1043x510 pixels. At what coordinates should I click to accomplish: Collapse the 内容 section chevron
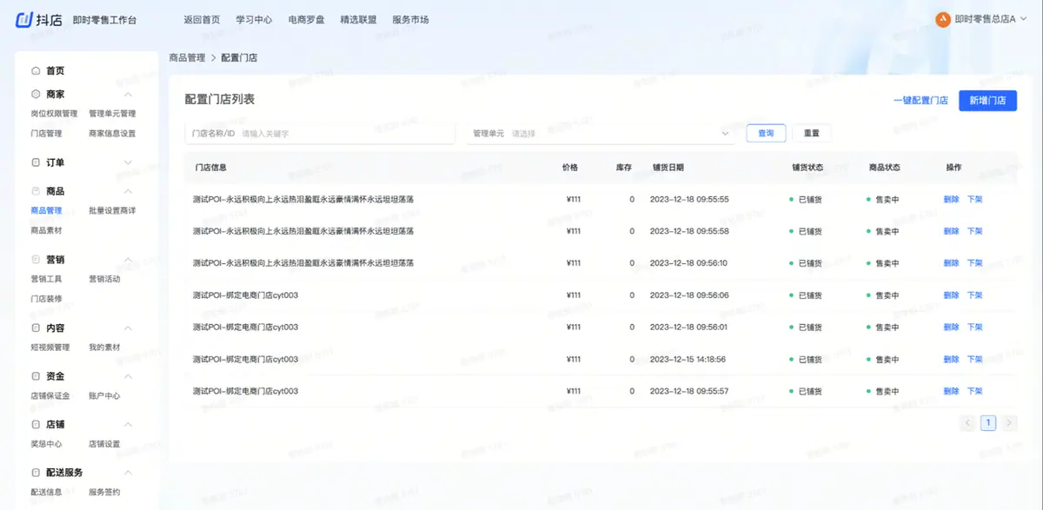pyautogui.click(x=128, y=328)
